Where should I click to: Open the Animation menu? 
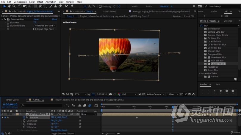[x=51, y=2]
